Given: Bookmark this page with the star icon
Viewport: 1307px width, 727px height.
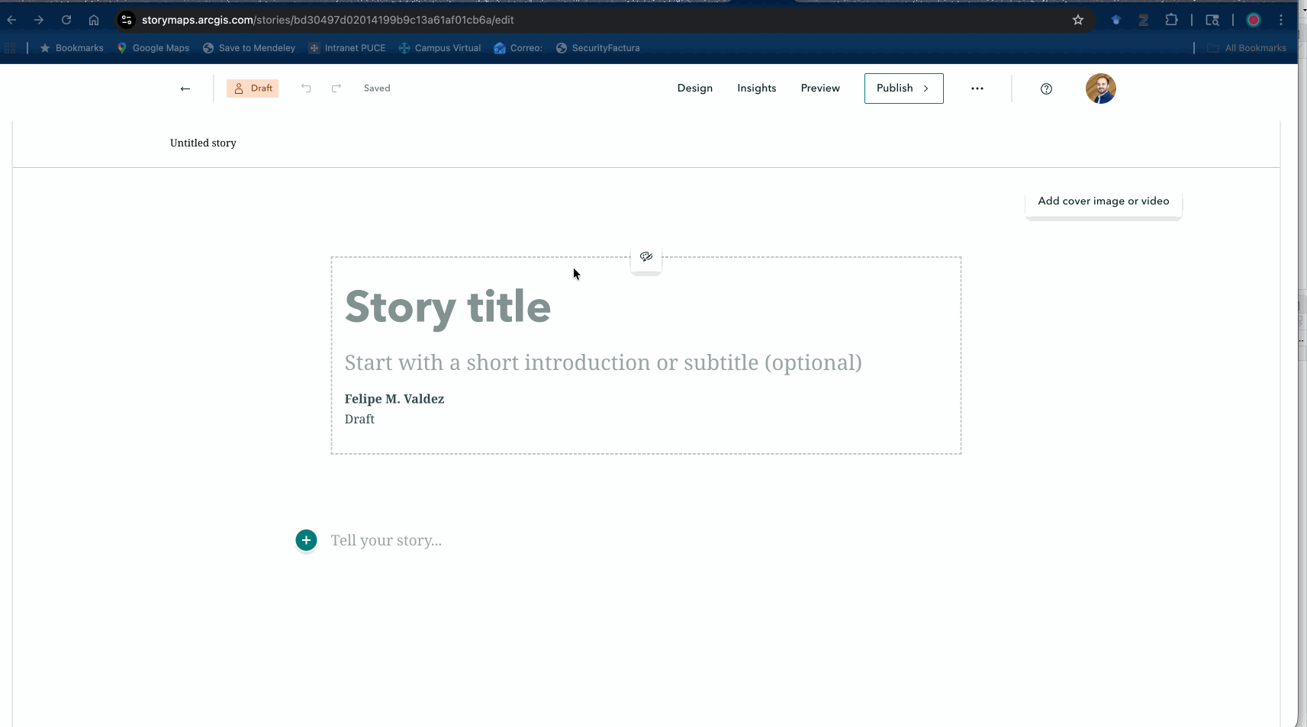Looking at the screenshot, I should 1078,20.
